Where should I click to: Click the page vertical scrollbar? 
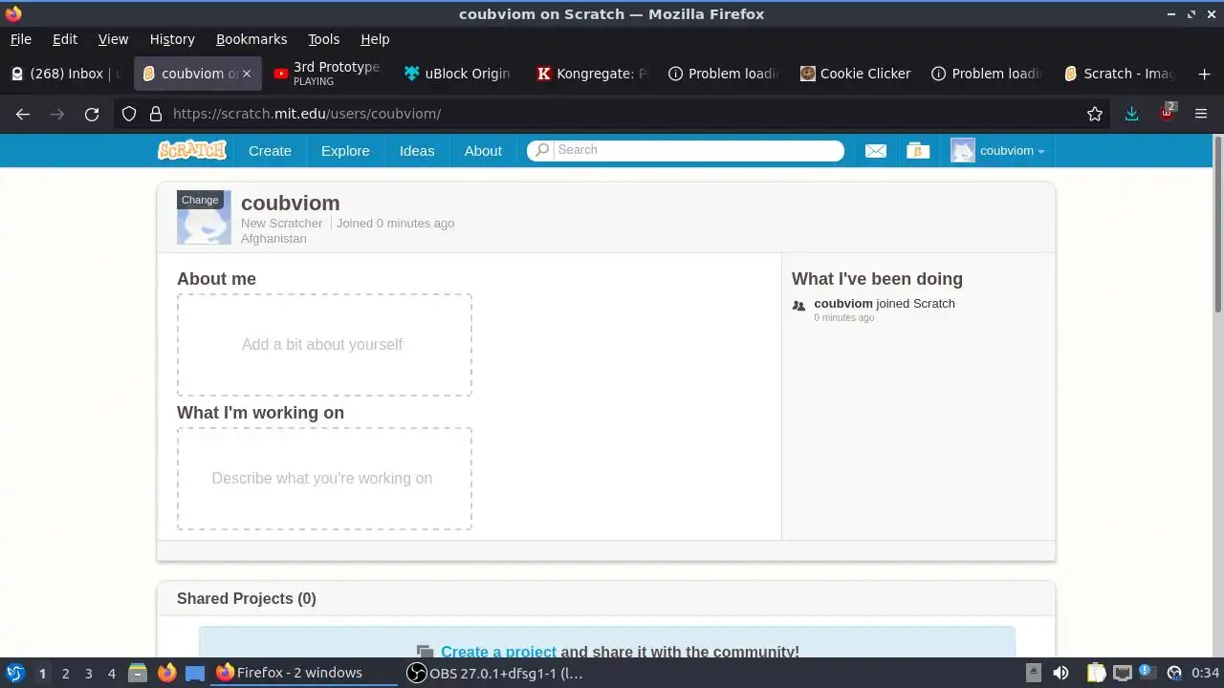pos(1218,223)
